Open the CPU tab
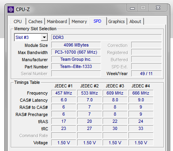173x151 pixels. 17,21
